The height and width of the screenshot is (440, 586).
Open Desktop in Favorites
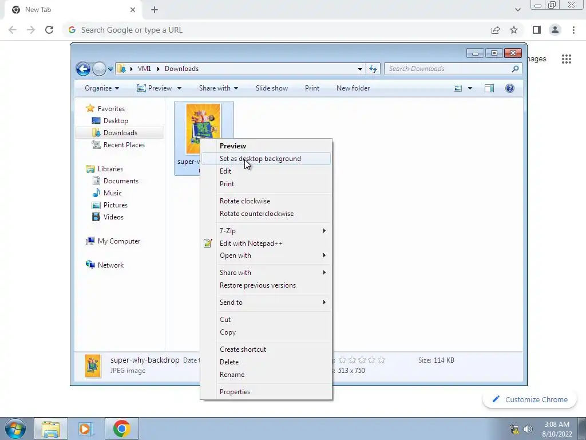tap(116, 121)
